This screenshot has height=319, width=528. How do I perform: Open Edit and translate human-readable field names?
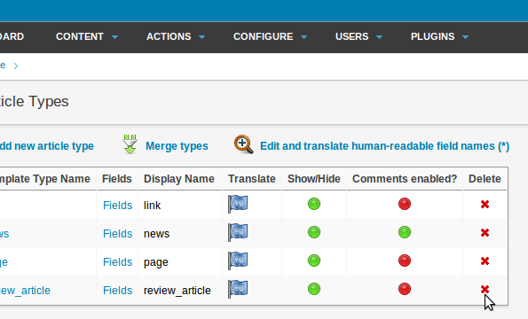click(384, 146)
